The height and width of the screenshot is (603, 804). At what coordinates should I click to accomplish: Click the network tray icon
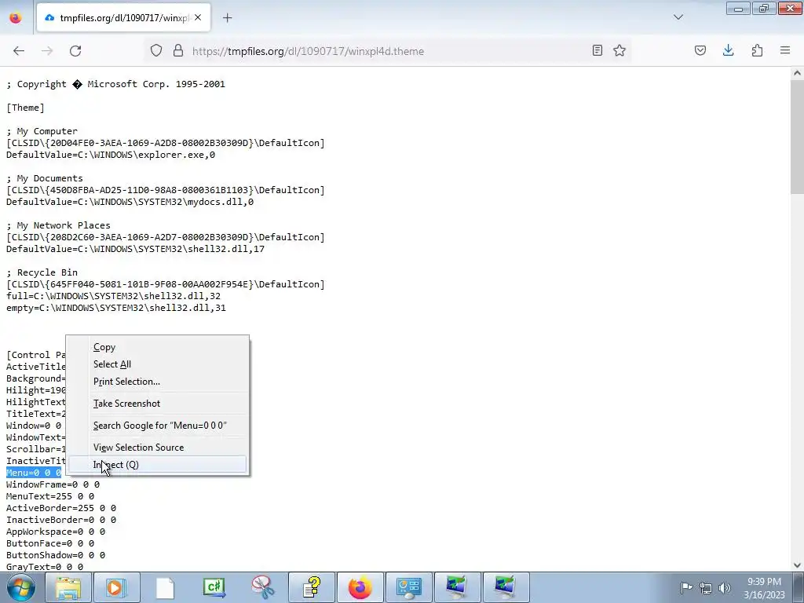(x=706, y=588)
